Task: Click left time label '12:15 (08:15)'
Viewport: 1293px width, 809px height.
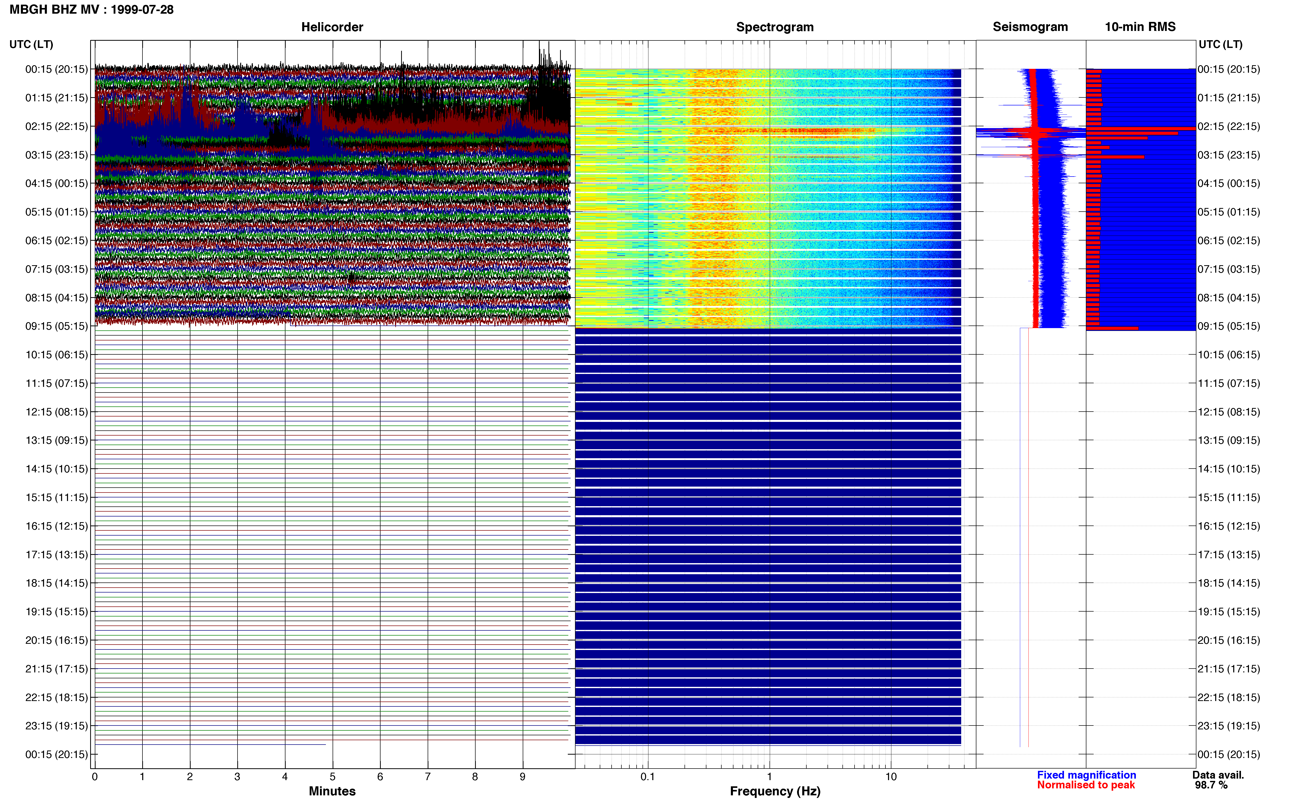Action: pos(56,412)
